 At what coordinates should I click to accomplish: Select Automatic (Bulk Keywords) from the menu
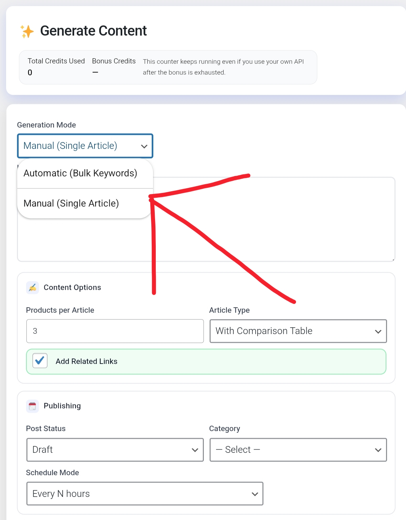(80, 173)
